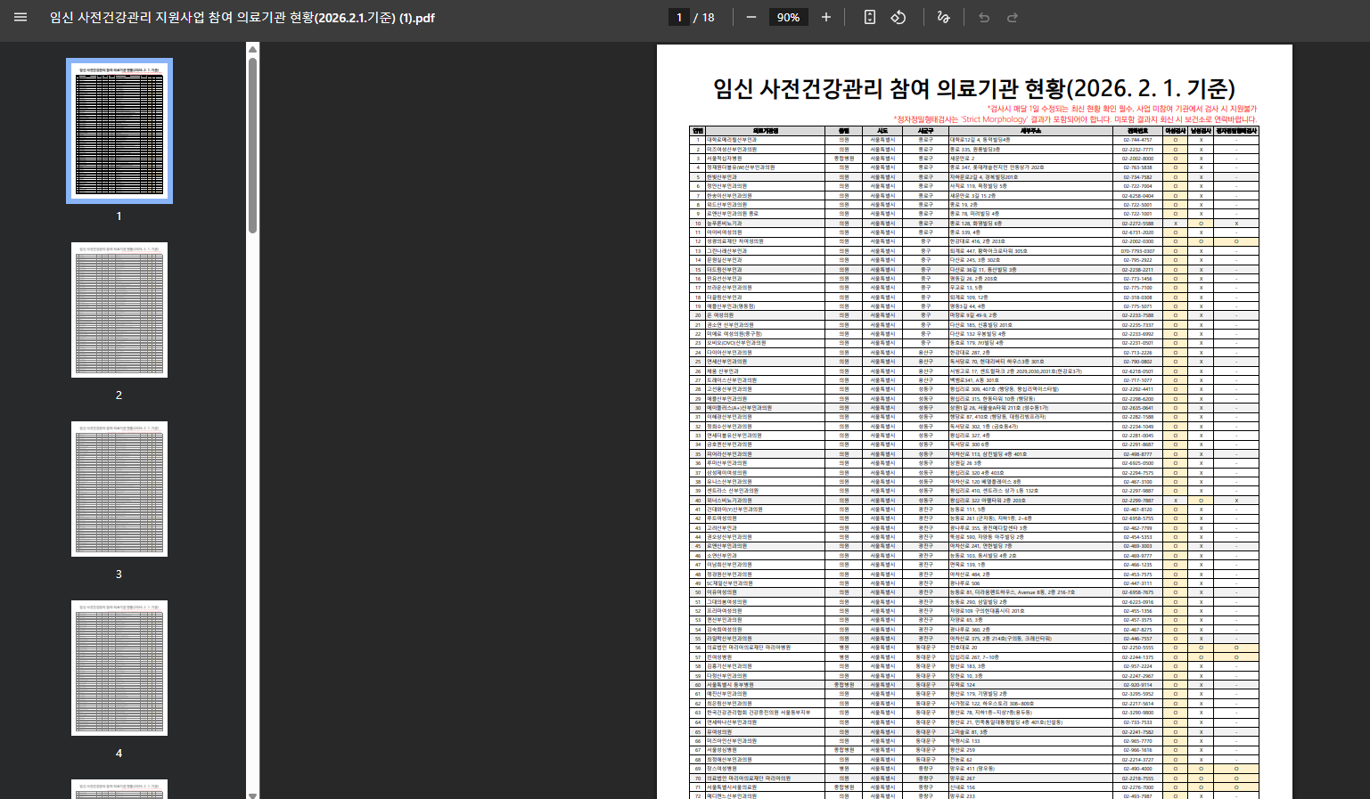The image size is (1370, 799).
Task: Click phone number '02-6223-0916'
Action: click(x=1137, y=602)
